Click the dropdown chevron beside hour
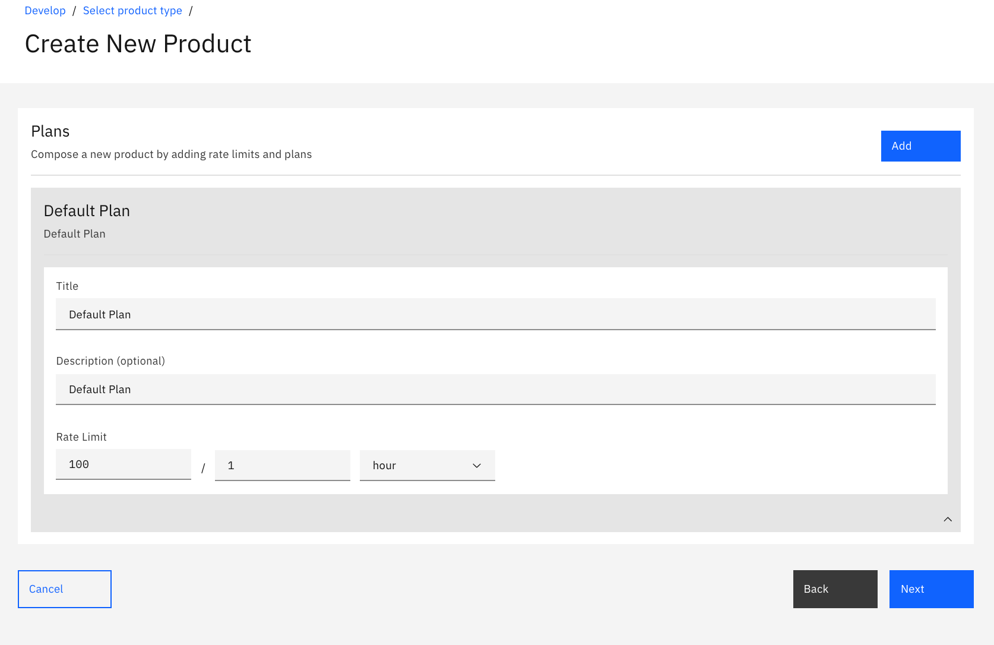The width and height of the screenshot is (994, 645). (476, 466)
